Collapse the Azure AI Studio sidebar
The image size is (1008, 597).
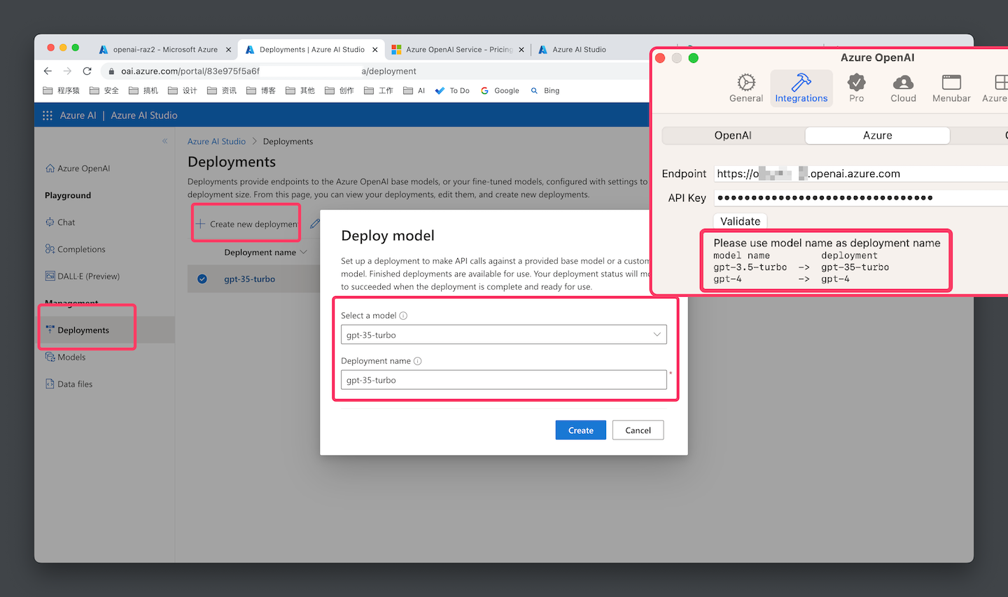(x=165, y=141)
